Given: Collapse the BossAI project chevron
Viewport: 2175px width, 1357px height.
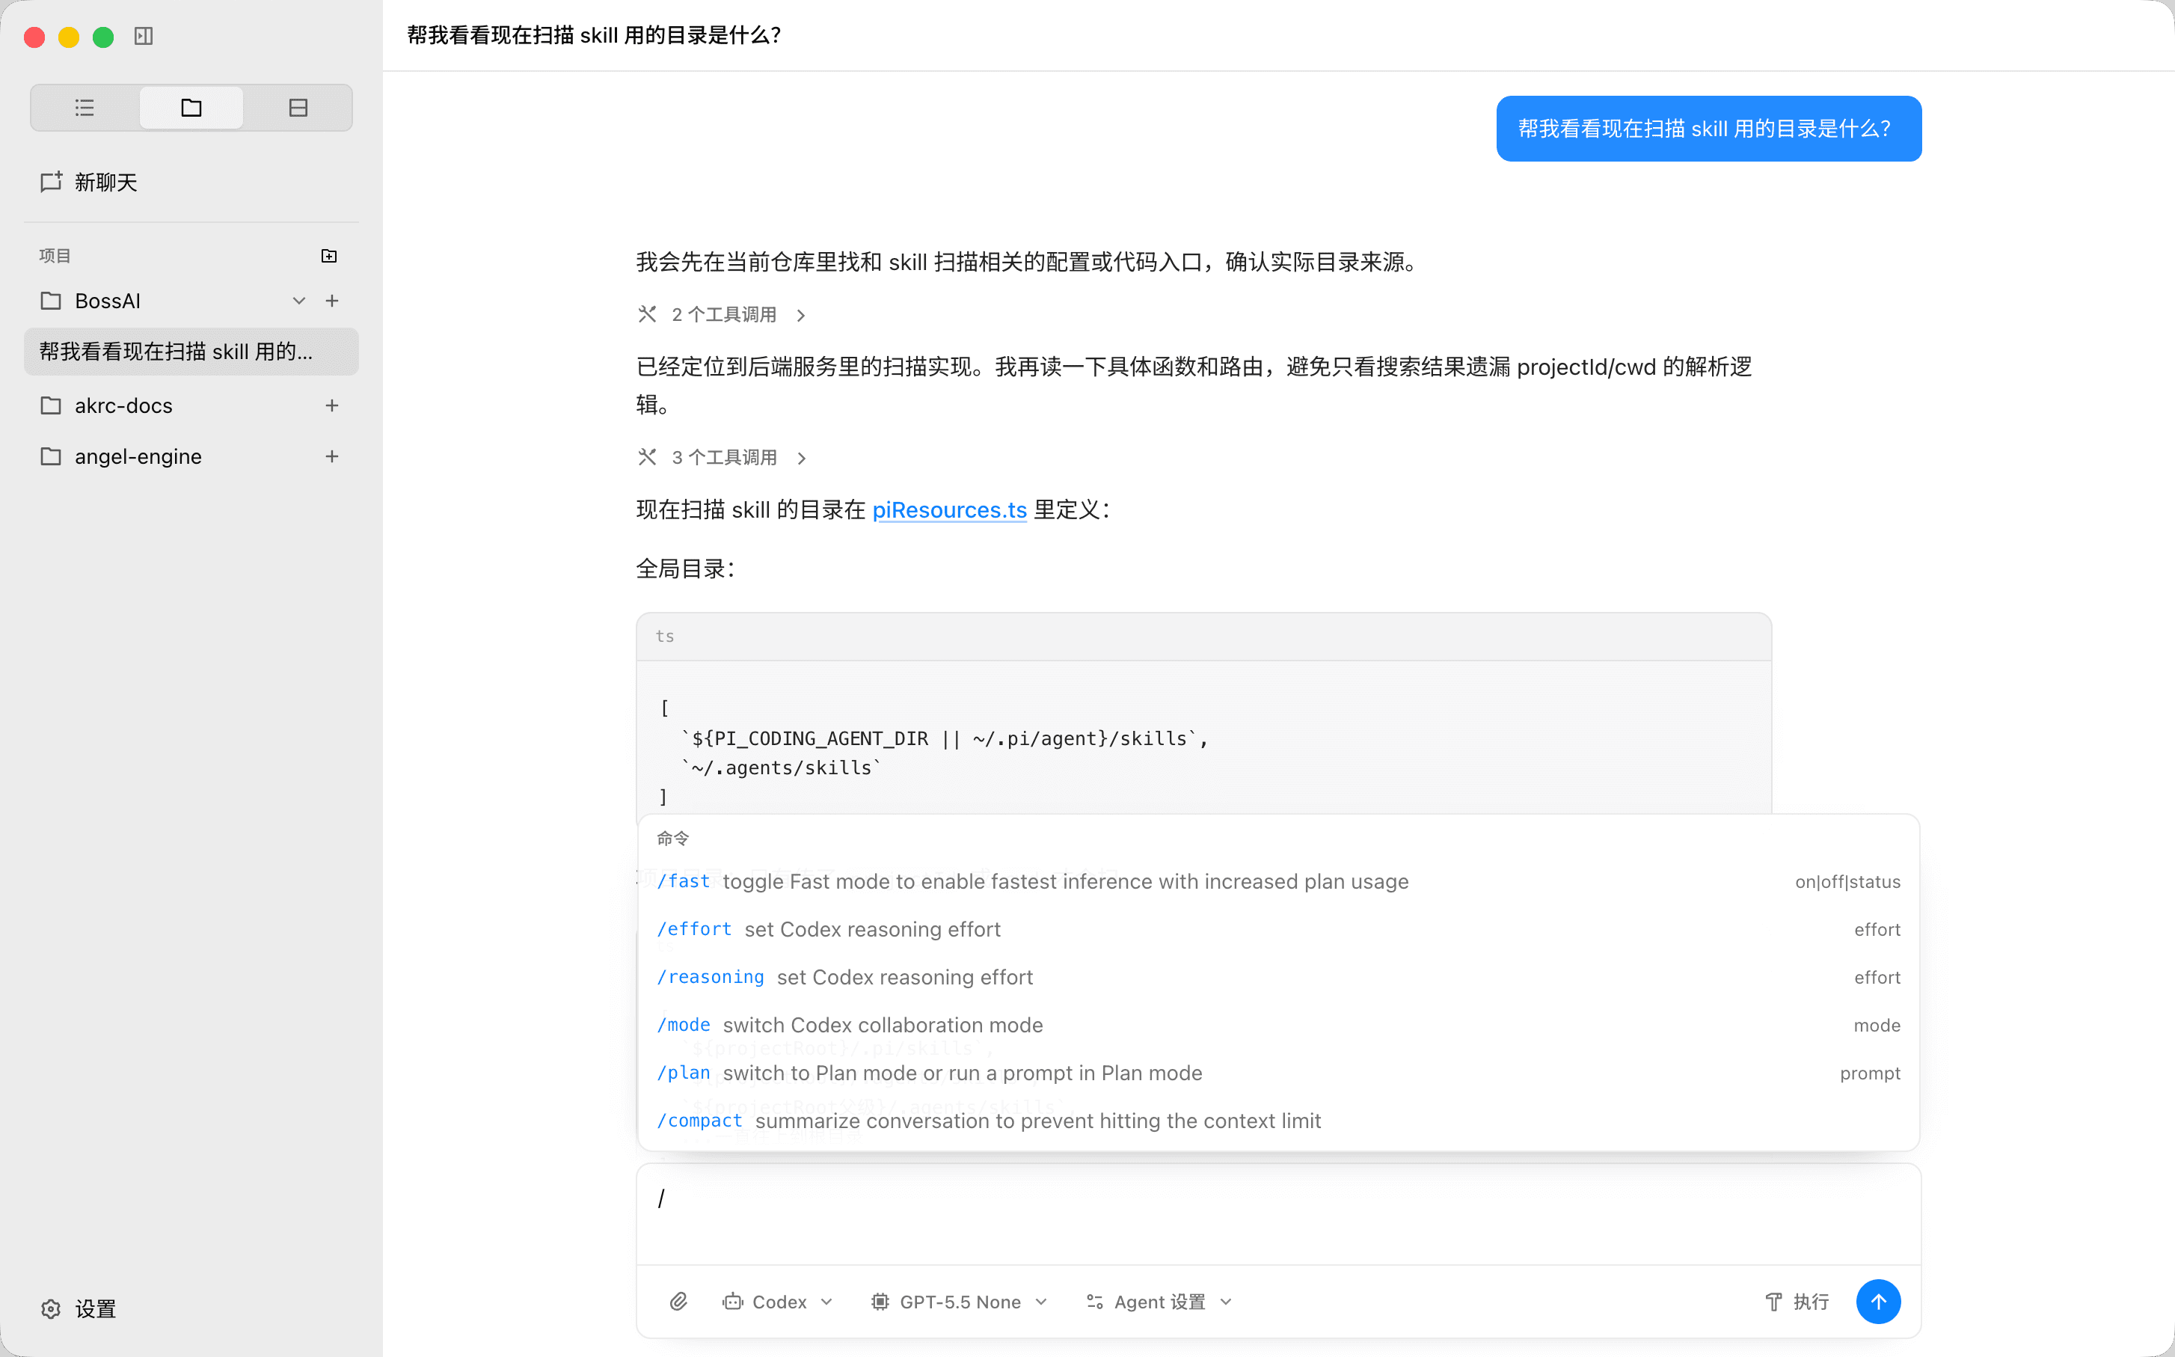Looking at the screenshot, I should click(298, 301).
